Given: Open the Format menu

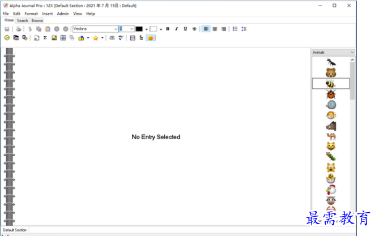Looking at the screenshot, I should click(31, 14).
